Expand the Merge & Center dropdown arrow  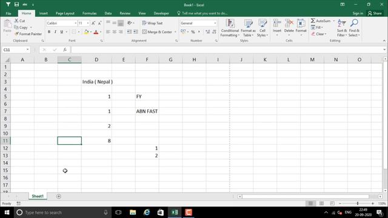tap(175, 32)
